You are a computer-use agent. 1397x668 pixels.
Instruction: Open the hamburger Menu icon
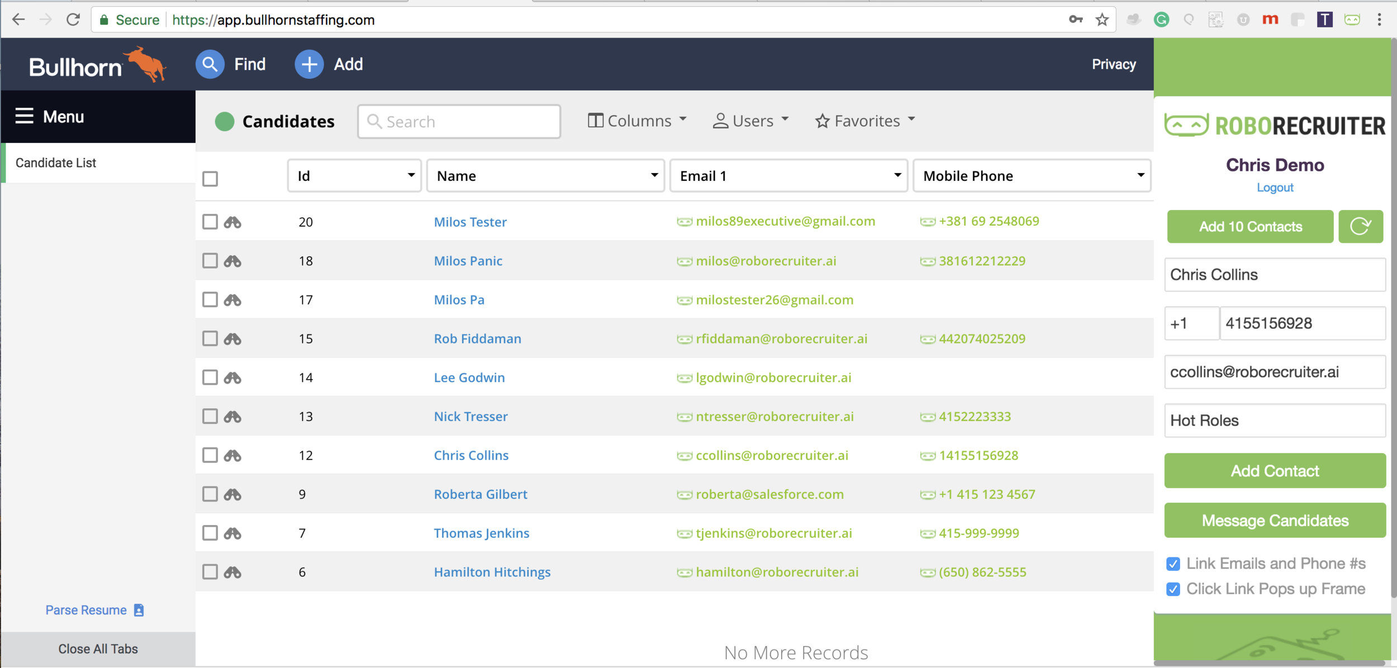tap(24, 116)
